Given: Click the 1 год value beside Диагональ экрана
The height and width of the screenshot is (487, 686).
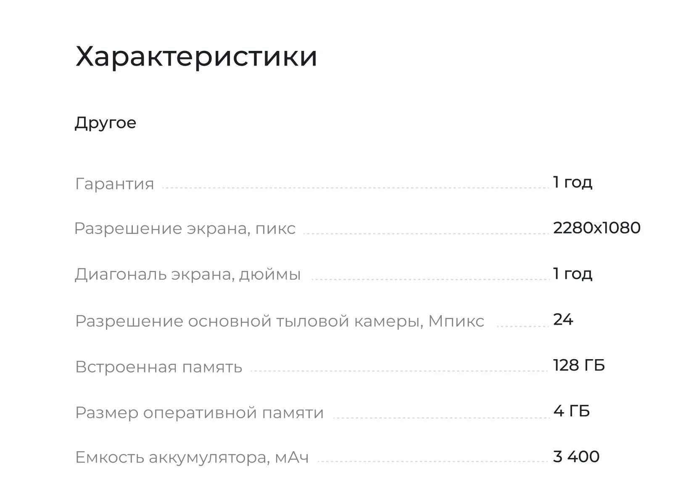Looking at the screenshot, I should pyautogui.click(x=573, y=274).
